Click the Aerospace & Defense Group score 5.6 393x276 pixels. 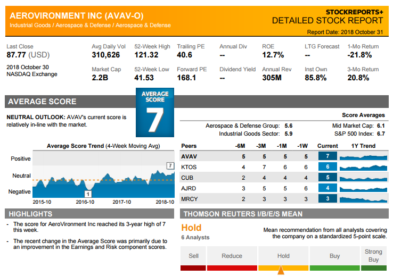pyautogui.click(x=289, y=126)
